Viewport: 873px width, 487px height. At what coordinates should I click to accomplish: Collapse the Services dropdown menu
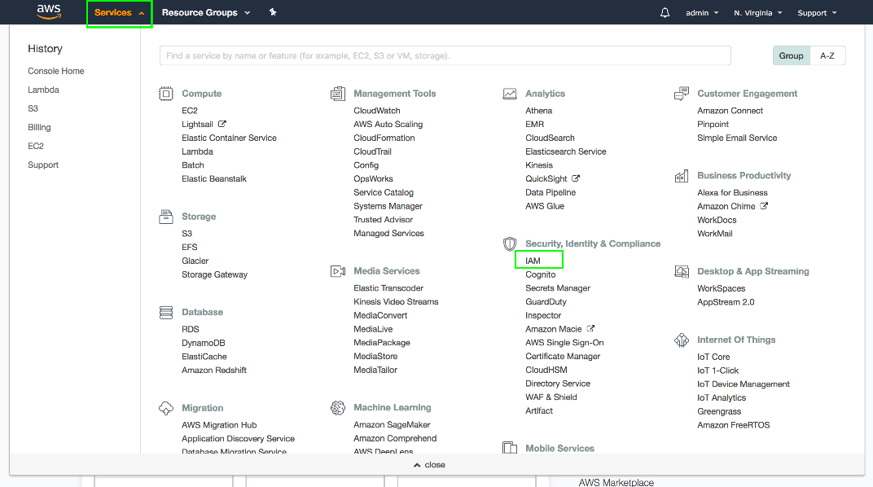click(x=119, y=13)
